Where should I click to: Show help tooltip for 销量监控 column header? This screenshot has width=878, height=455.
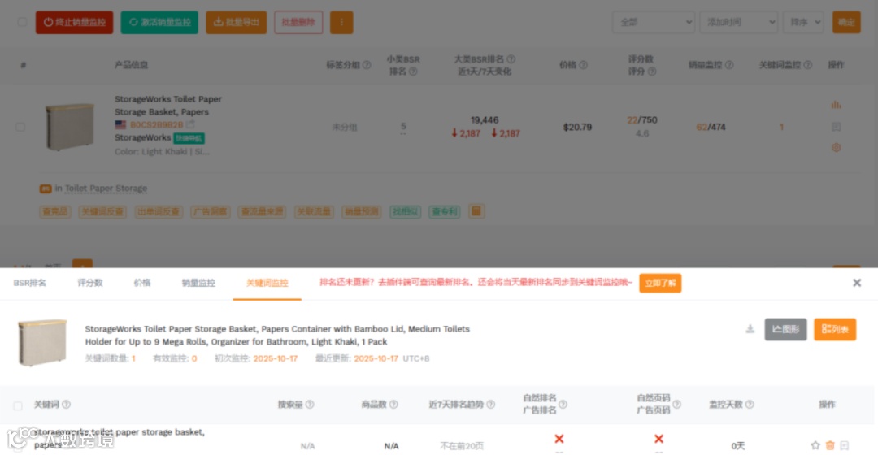pos(729,65)
